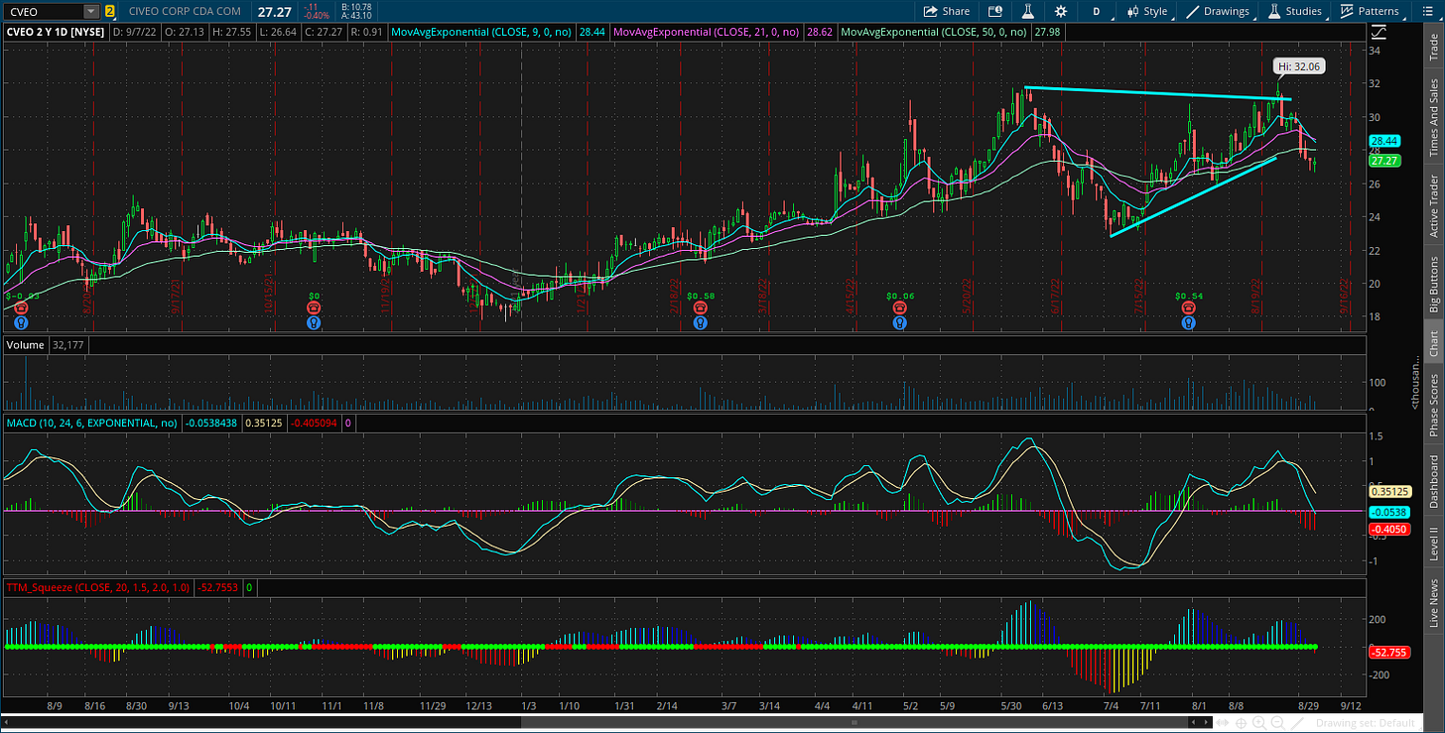Image resolution: width=1445 pixels, height=733 pixels.
Task: Click the 28.44 EMA price label on axis
Action: [x=1383, y=141]
